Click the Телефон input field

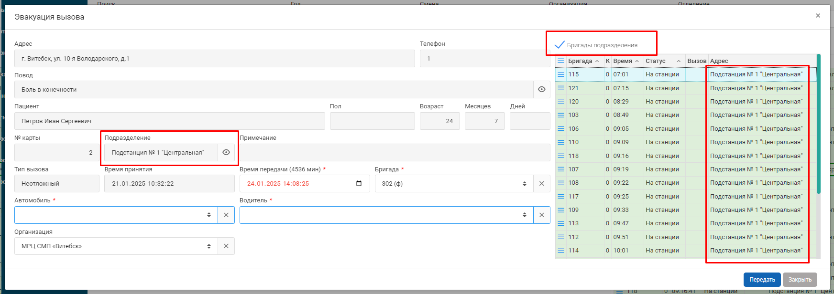[485, 59]
